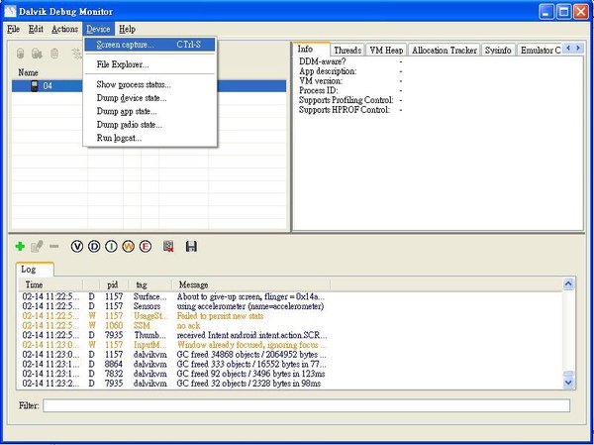Select the Verbose (V) log level icon
The height and width of the screenshot is (445, 594).
click(x=78, y=246)
